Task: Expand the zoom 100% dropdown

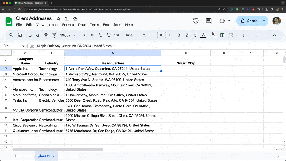Action: [x=74, y=35]
